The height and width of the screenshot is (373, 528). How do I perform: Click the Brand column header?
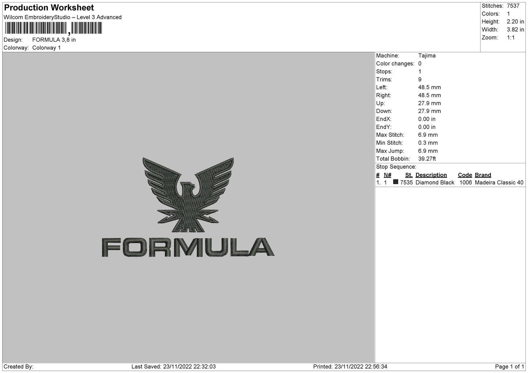pyautogui.click(x=483, y=175)
